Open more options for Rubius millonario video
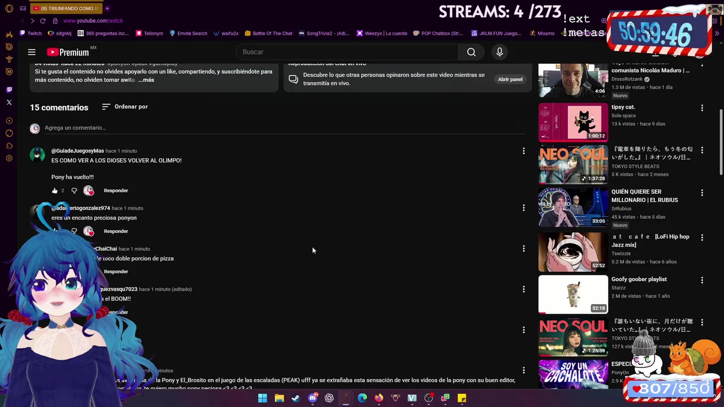Screen dimensions: 724x407 coord(702,193)
